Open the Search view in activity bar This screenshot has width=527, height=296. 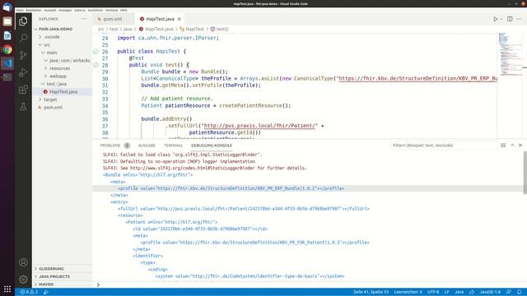23,38
